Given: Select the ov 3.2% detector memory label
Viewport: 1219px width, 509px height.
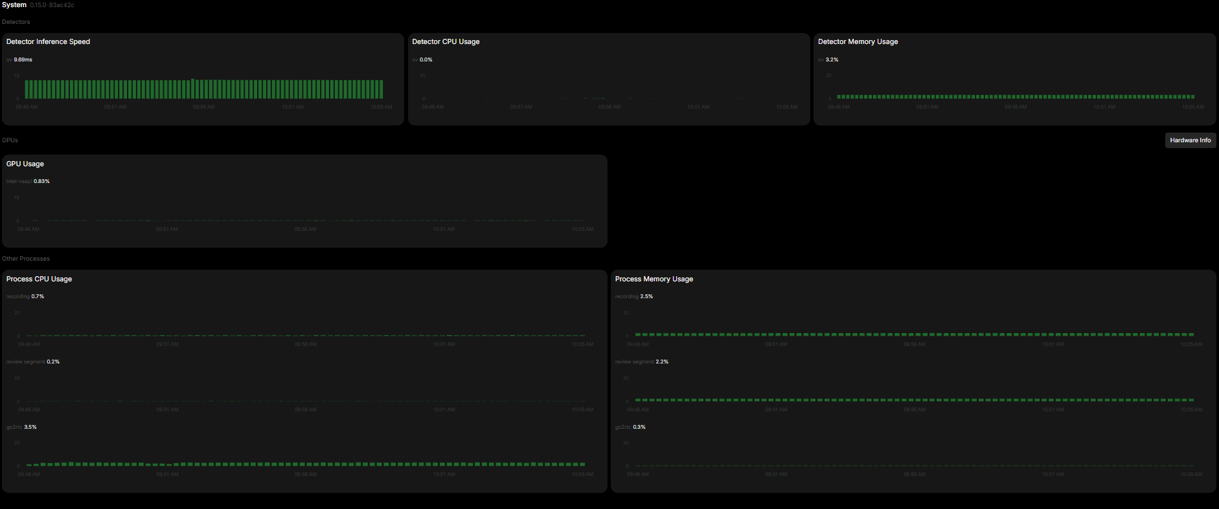Looking at the screenshot, I should 828,60.
